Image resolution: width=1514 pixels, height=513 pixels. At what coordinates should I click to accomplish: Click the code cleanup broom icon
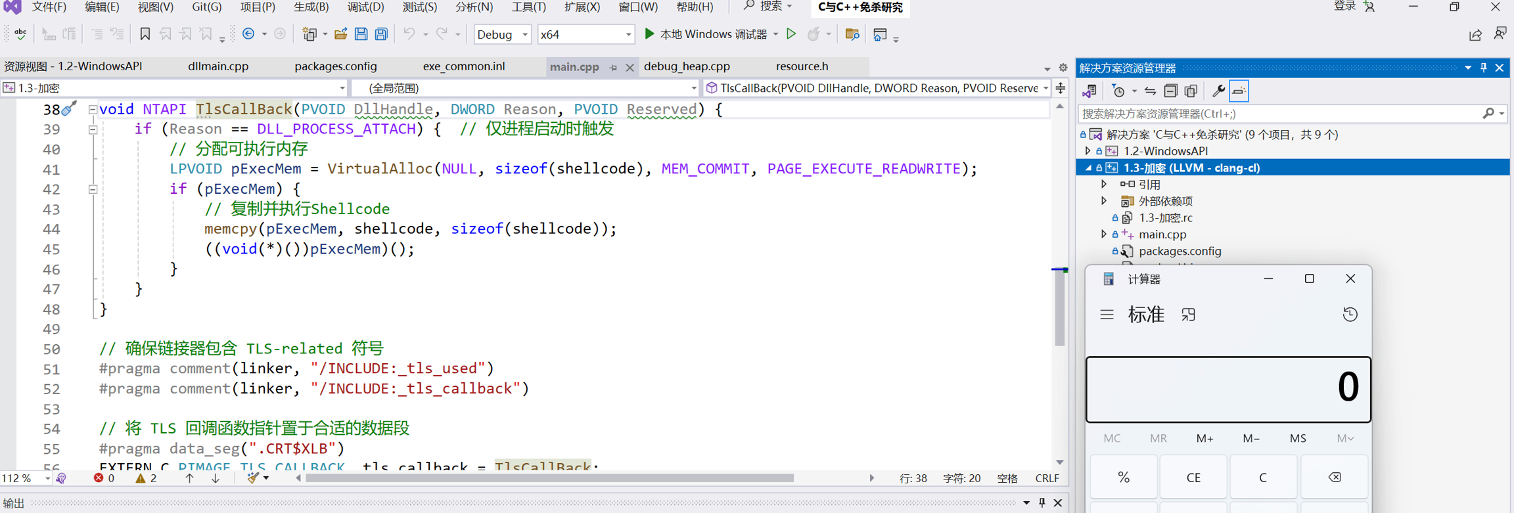[253, 478]
